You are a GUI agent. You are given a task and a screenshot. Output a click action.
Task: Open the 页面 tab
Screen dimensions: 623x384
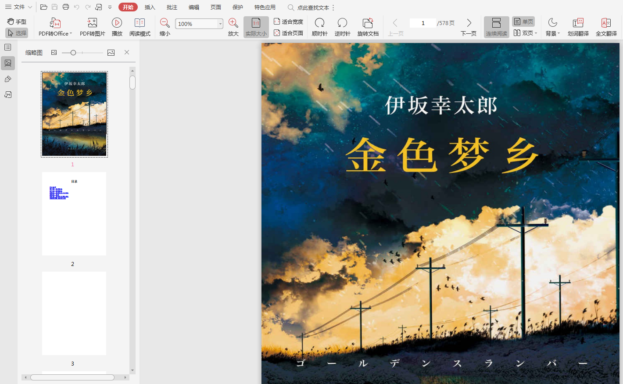click(x=216, y=7)
